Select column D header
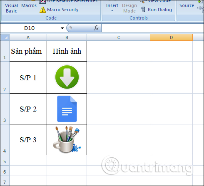This screenshot has height=186, width=204. click(171, 37)
